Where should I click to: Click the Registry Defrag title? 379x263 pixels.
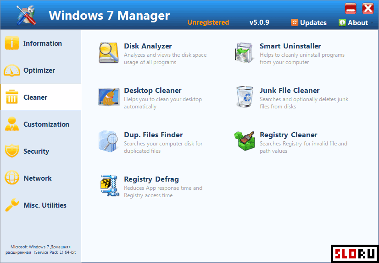pyautogui.click(x=151, y=179)
